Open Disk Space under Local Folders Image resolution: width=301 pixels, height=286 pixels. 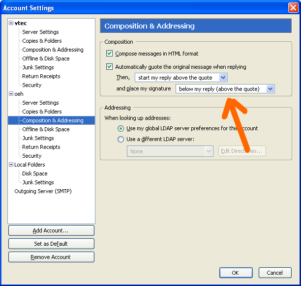coord(35,173)
